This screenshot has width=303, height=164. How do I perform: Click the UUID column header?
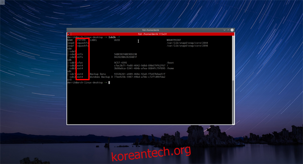(117, 40)
